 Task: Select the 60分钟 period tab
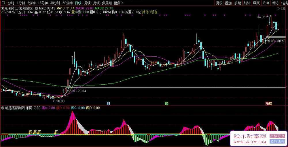click(x=67, y=3)
